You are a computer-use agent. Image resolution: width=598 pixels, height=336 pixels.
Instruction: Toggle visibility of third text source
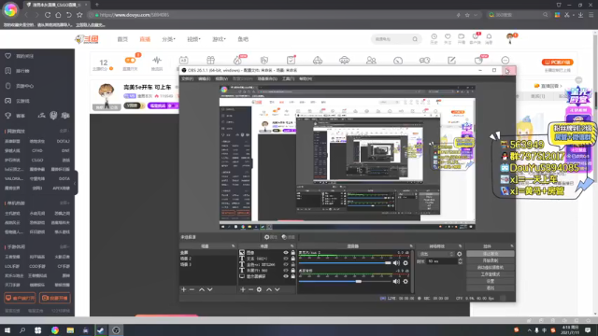286,264
